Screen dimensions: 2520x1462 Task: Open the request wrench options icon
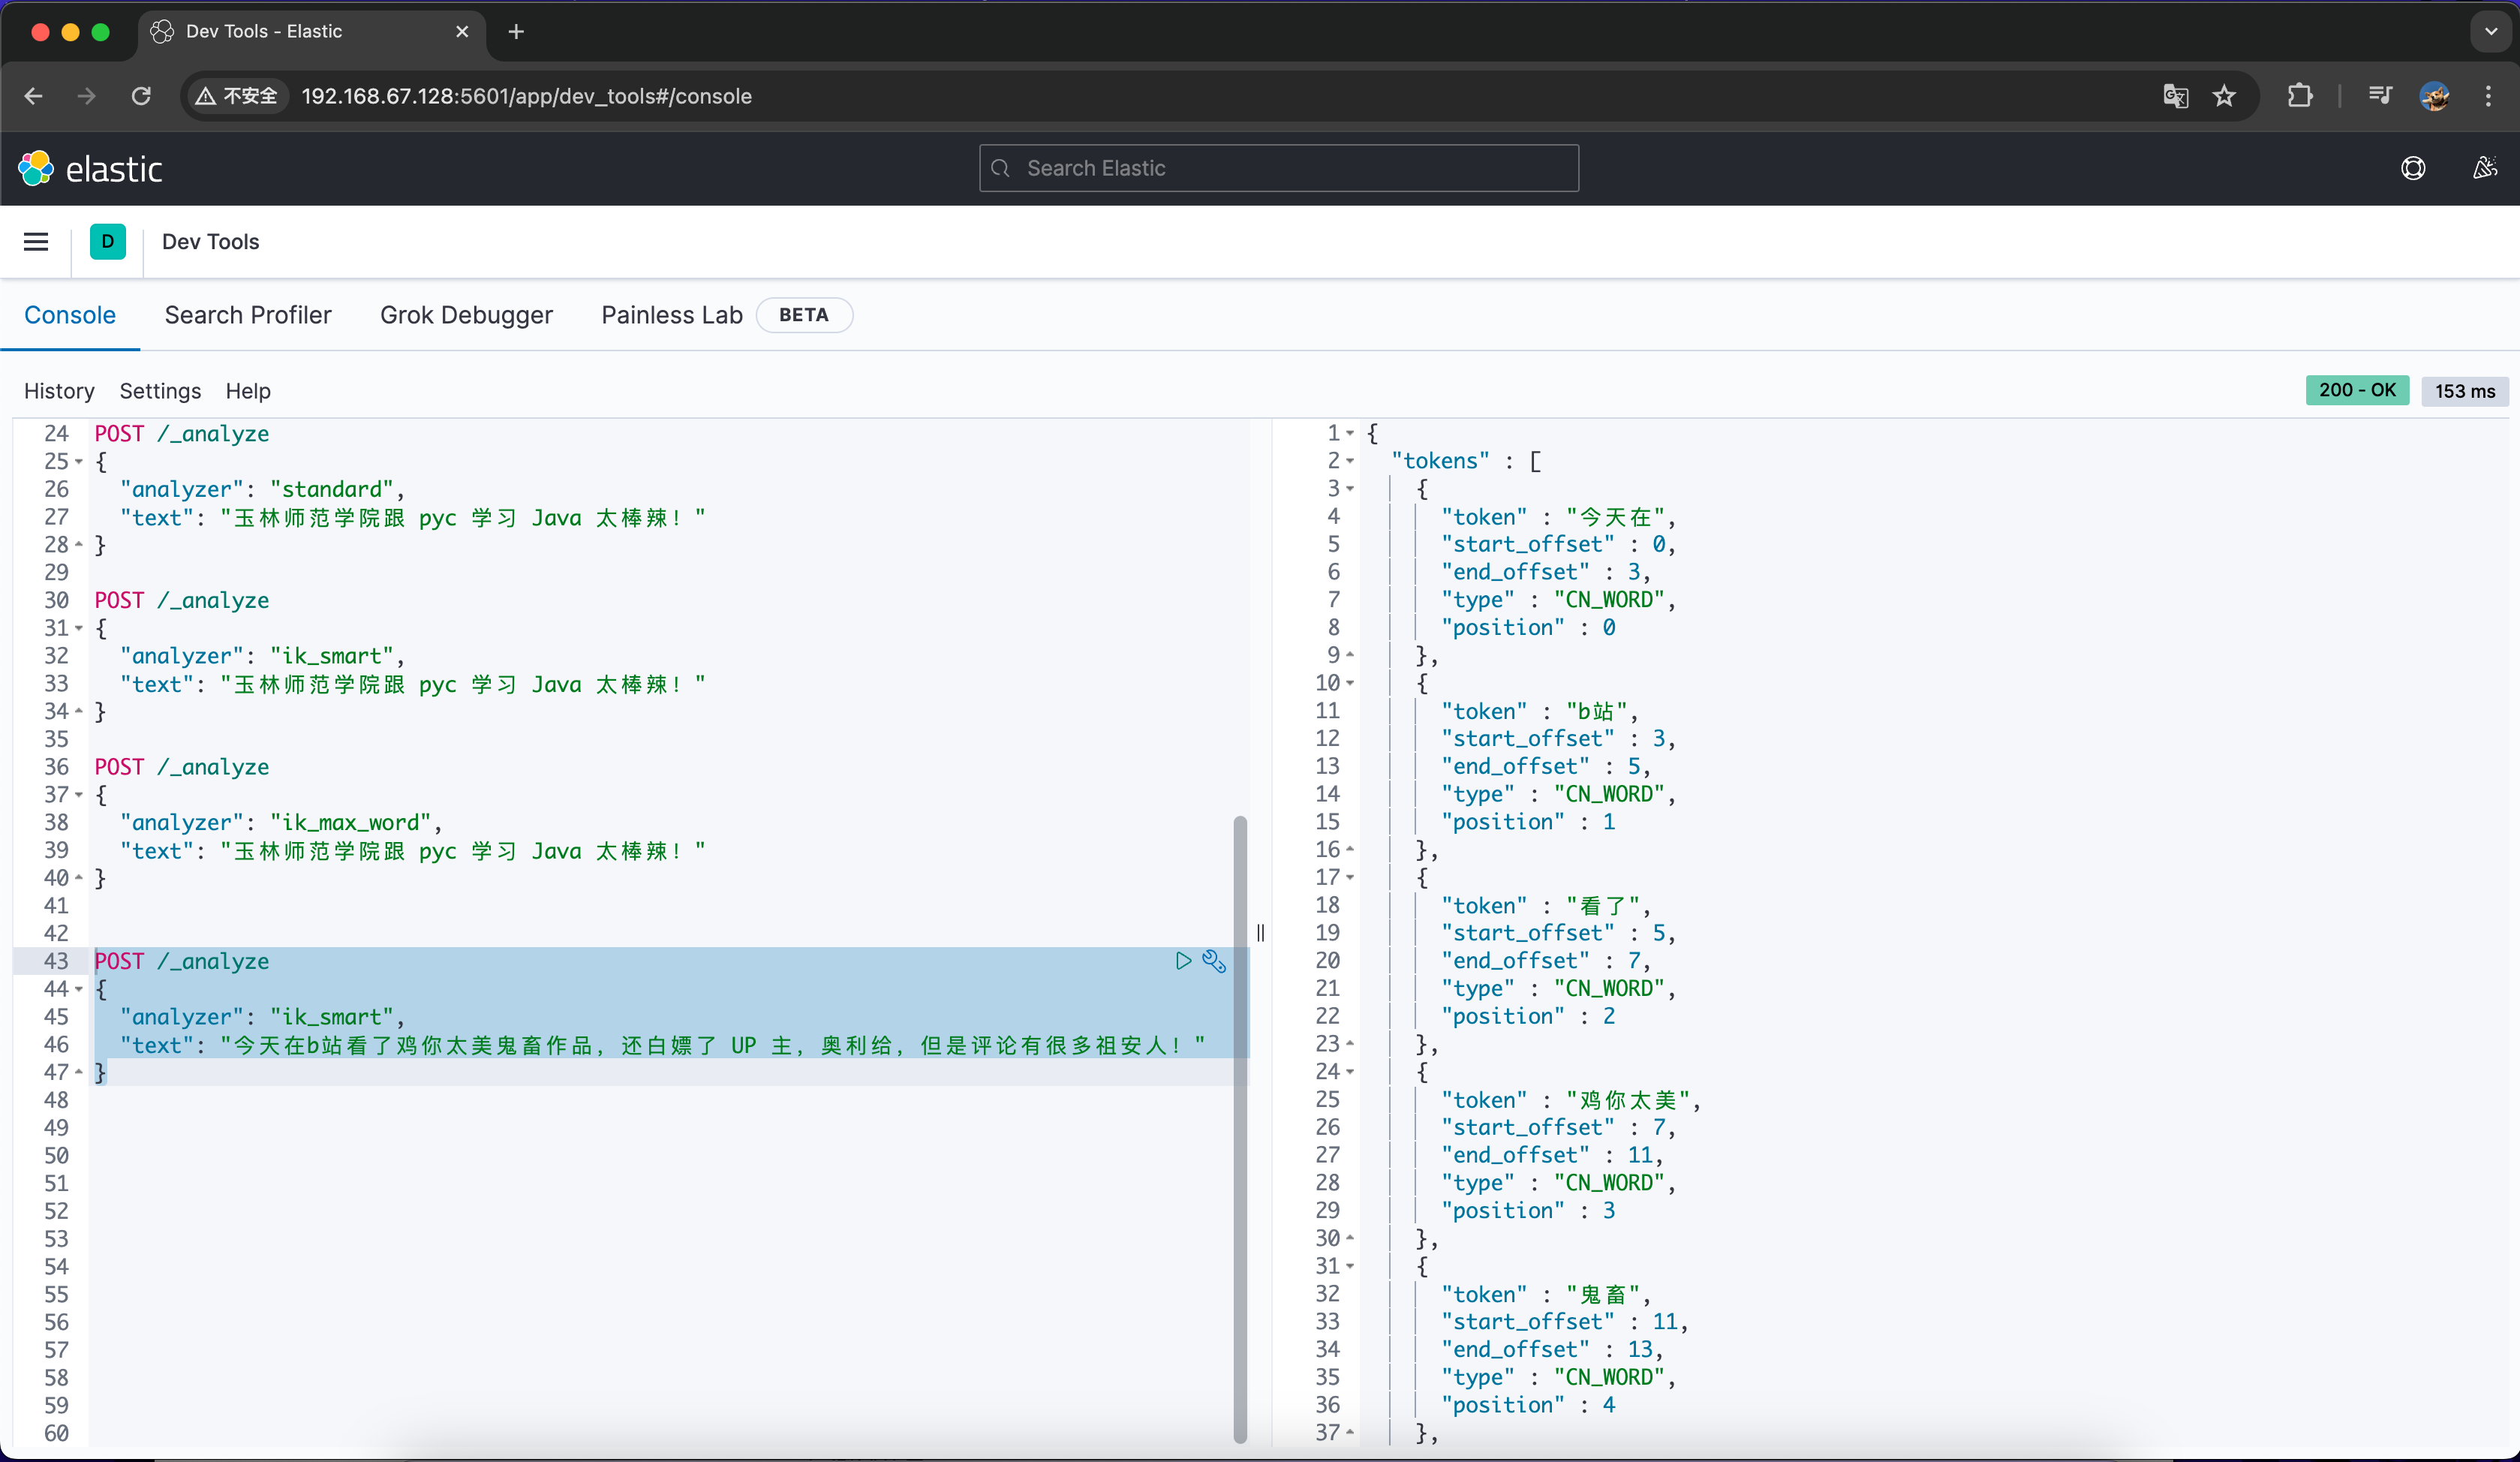coord(1214,961)
